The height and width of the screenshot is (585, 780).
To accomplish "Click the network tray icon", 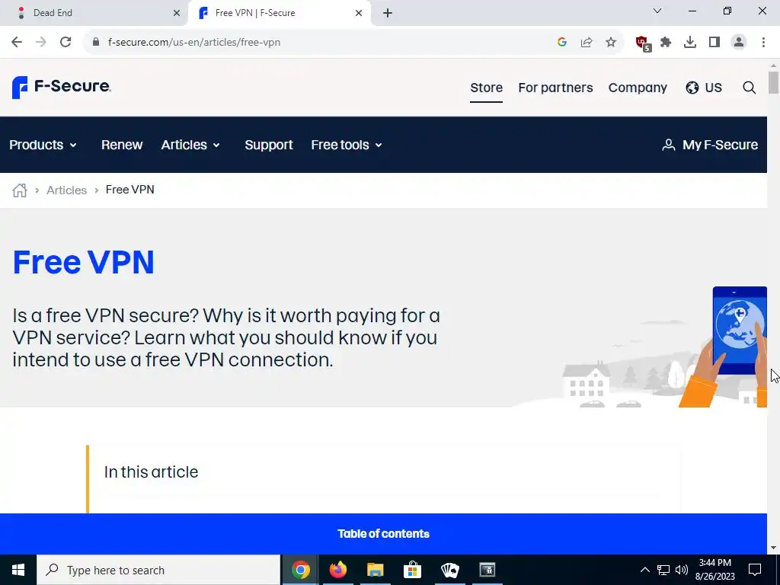I will (663, 570).
